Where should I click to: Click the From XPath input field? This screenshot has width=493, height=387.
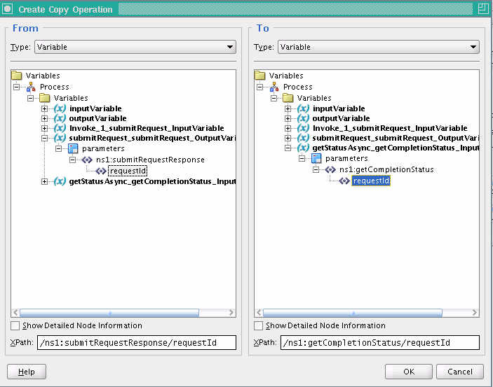pos(137,342)
